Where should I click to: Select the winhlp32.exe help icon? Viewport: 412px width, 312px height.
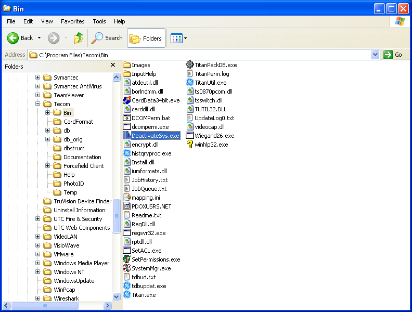[190, 144]
